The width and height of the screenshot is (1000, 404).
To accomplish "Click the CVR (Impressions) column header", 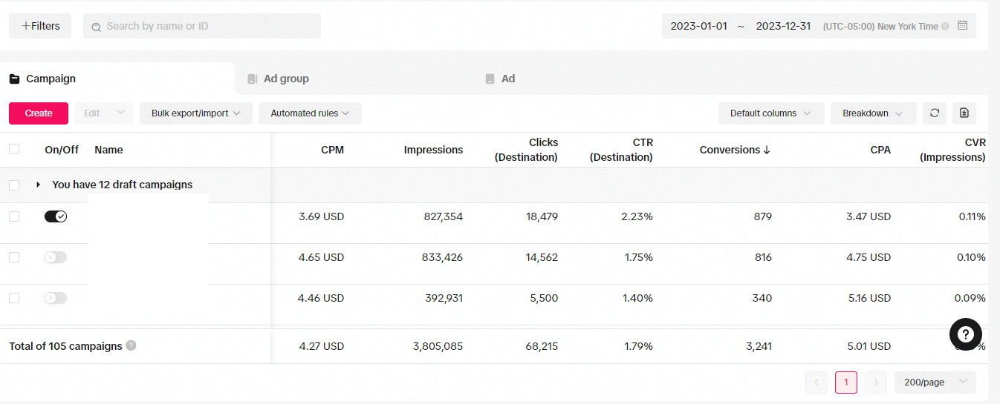I will (x=952, y=150).
